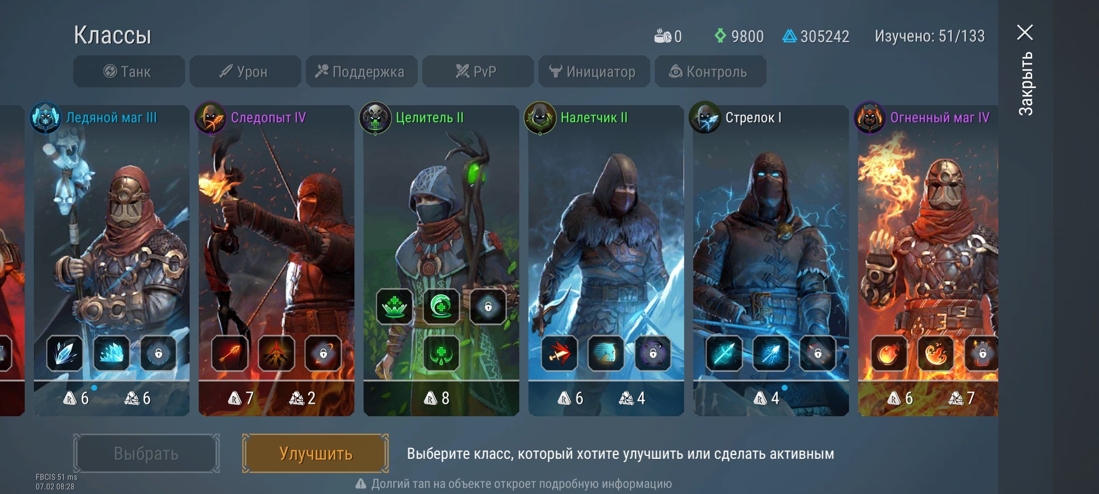Image resolution: width=1099 pixels, height=494 pixels.
Task: Filter classes by Танк role
Action: point(129,71)
